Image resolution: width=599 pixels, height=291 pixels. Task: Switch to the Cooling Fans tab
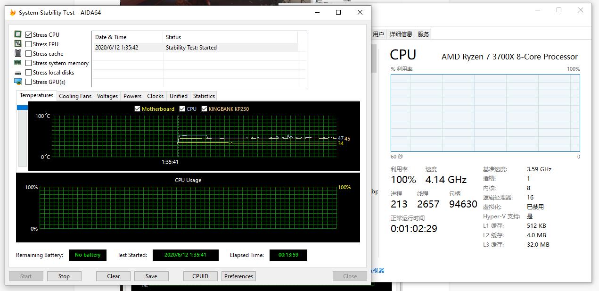75,96
